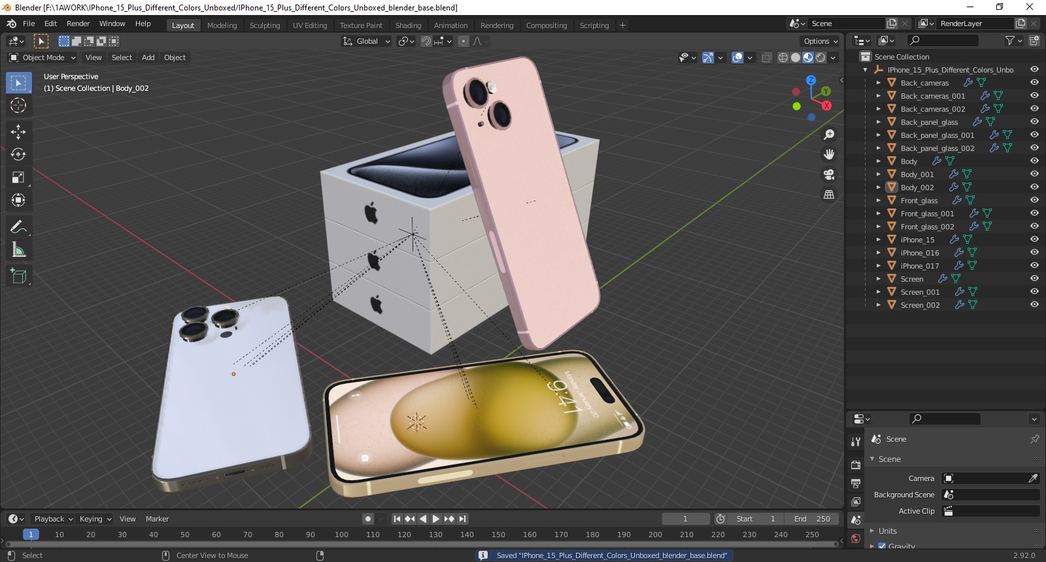Open the View Layer properties tab
The height and width of the screenshot is (562, 1046).
tap(856, 502)
